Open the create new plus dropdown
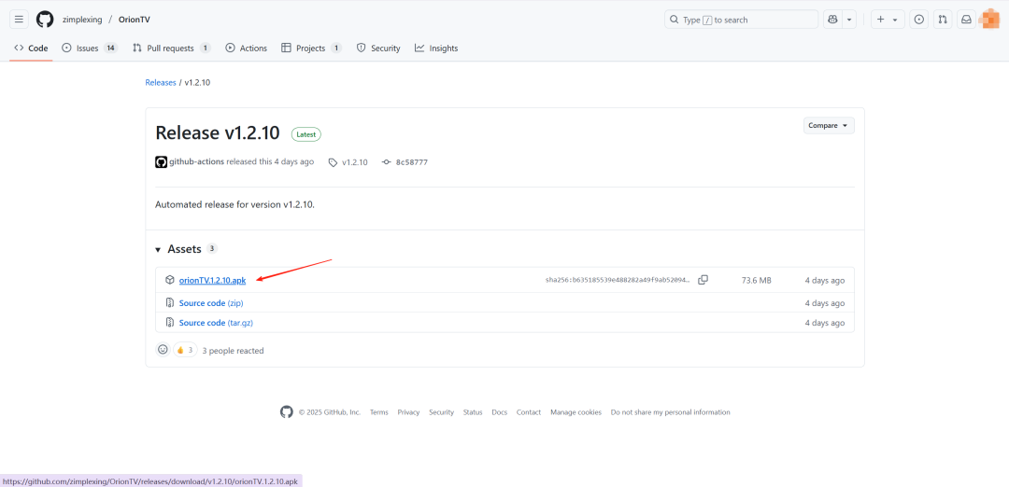Viewport: 1009px width, 487px height. (888, 20)
